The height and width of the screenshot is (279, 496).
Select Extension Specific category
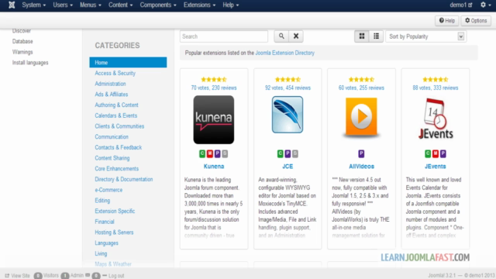(x=115, y=211)
